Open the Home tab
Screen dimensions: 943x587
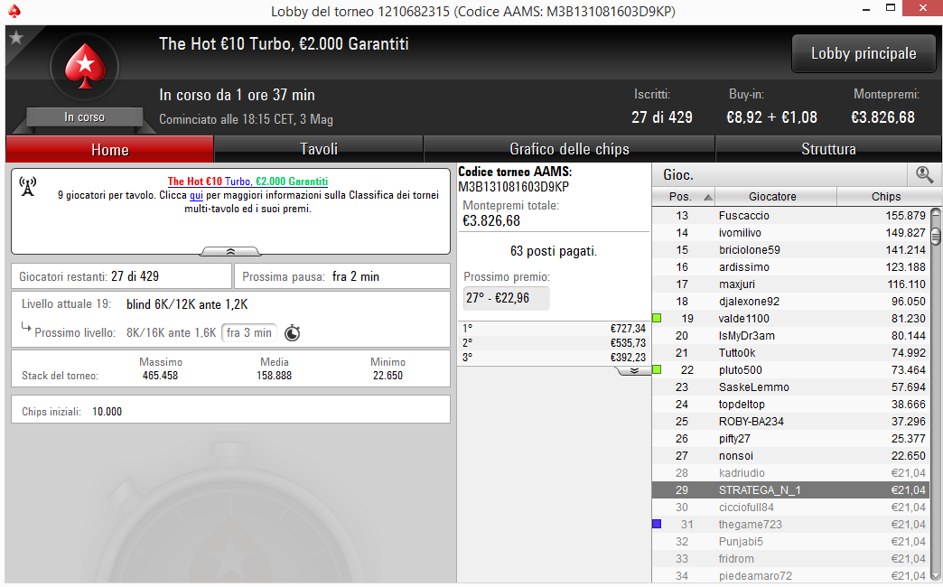pos(109,149)
